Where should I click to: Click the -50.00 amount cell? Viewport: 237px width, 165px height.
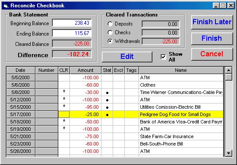(x=85, y=122)
